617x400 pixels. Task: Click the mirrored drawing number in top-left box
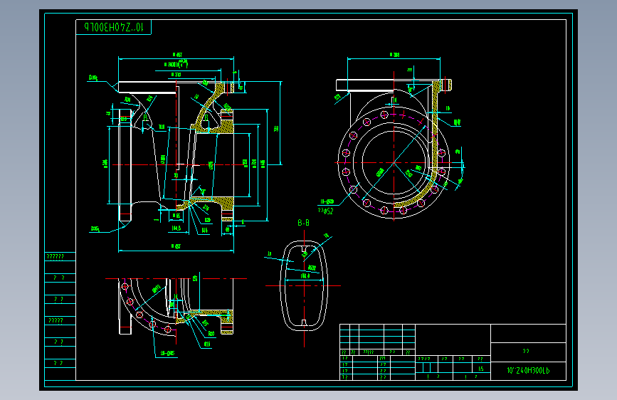click(113, 27)
